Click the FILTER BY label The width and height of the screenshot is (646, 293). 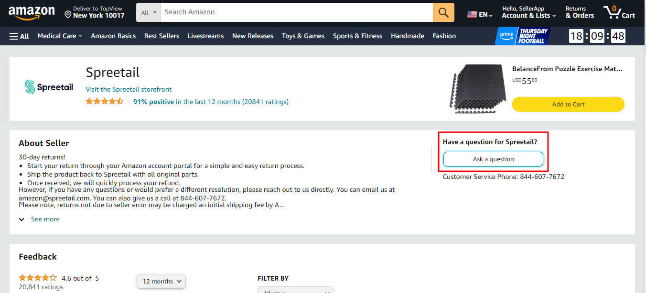tap(273, 278)
